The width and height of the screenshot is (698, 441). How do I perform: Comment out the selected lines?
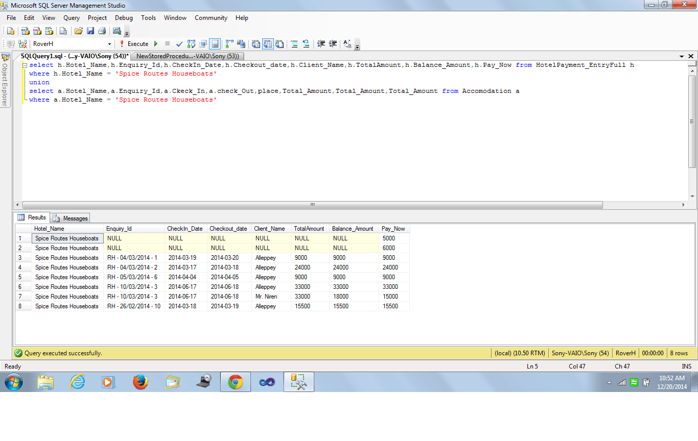click(294, 44)
